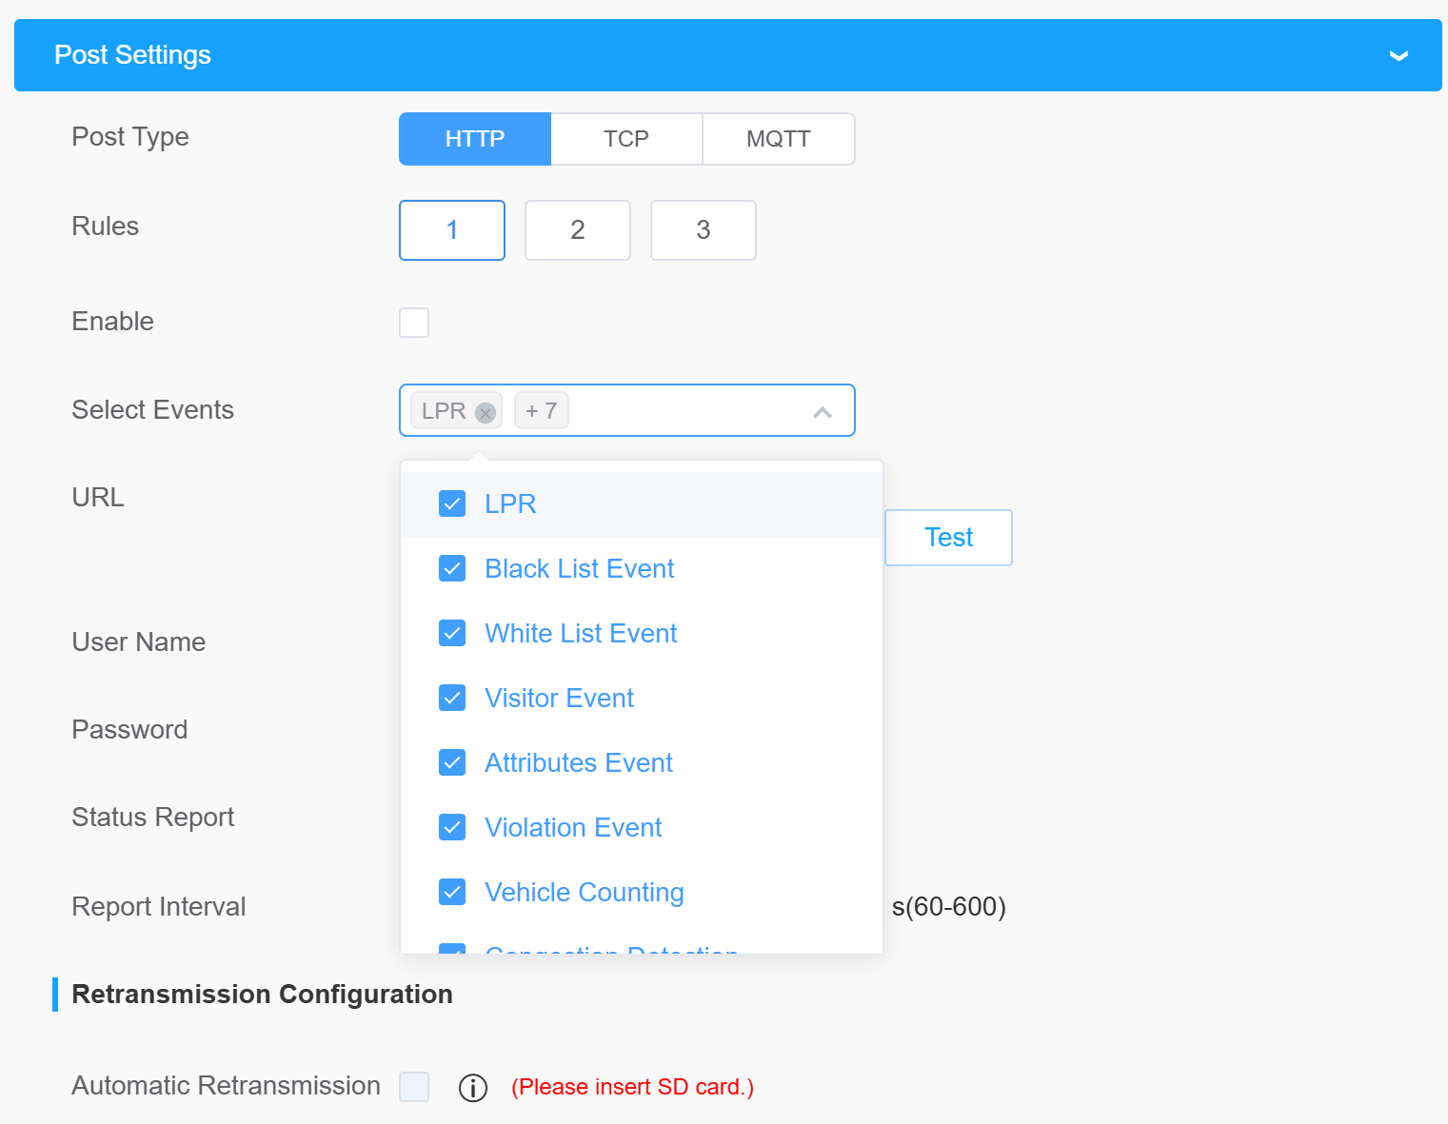Uncheck Visitor Event
The width and height of the screenshot is (1448, 1124).
(452, 698)
